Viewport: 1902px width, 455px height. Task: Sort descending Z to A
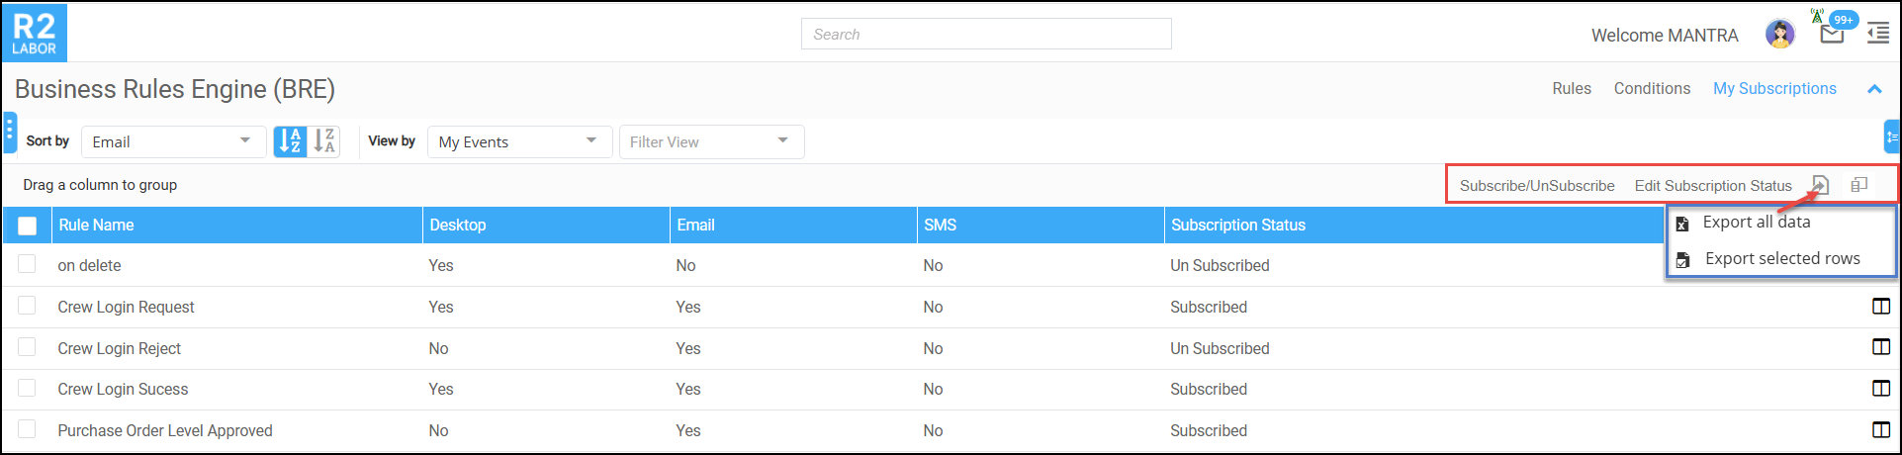pyautogui.click(x=324, y=141)
